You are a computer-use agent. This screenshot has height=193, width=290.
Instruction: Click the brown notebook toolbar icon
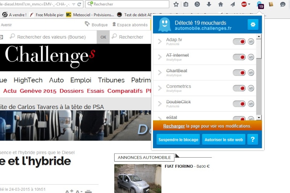pyautogui.click(x=271, y=4)
